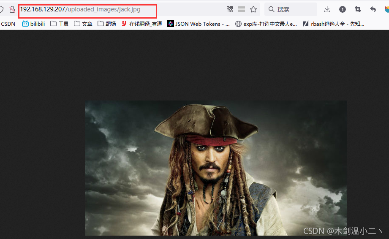Click the undo back-arrow toolbar icon

pyautogui.click(x=373, y=9)
